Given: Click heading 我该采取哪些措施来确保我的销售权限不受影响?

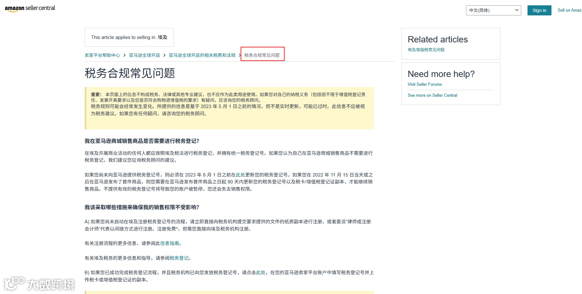Looking at the screenshot, I should tap(142, 207).
